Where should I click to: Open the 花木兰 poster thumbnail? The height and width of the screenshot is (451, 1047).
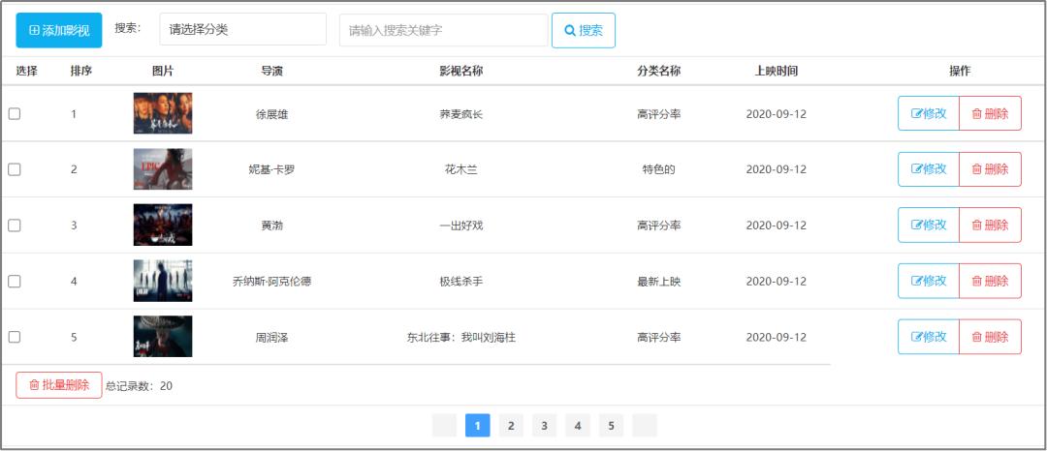pos(162,169)
